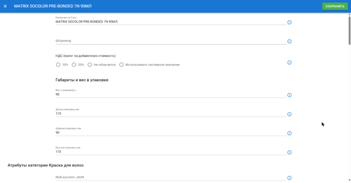The height and width of the screenshot is (183, 351).
Task: Show info for Штрихкод field
Action: point(289,41)
